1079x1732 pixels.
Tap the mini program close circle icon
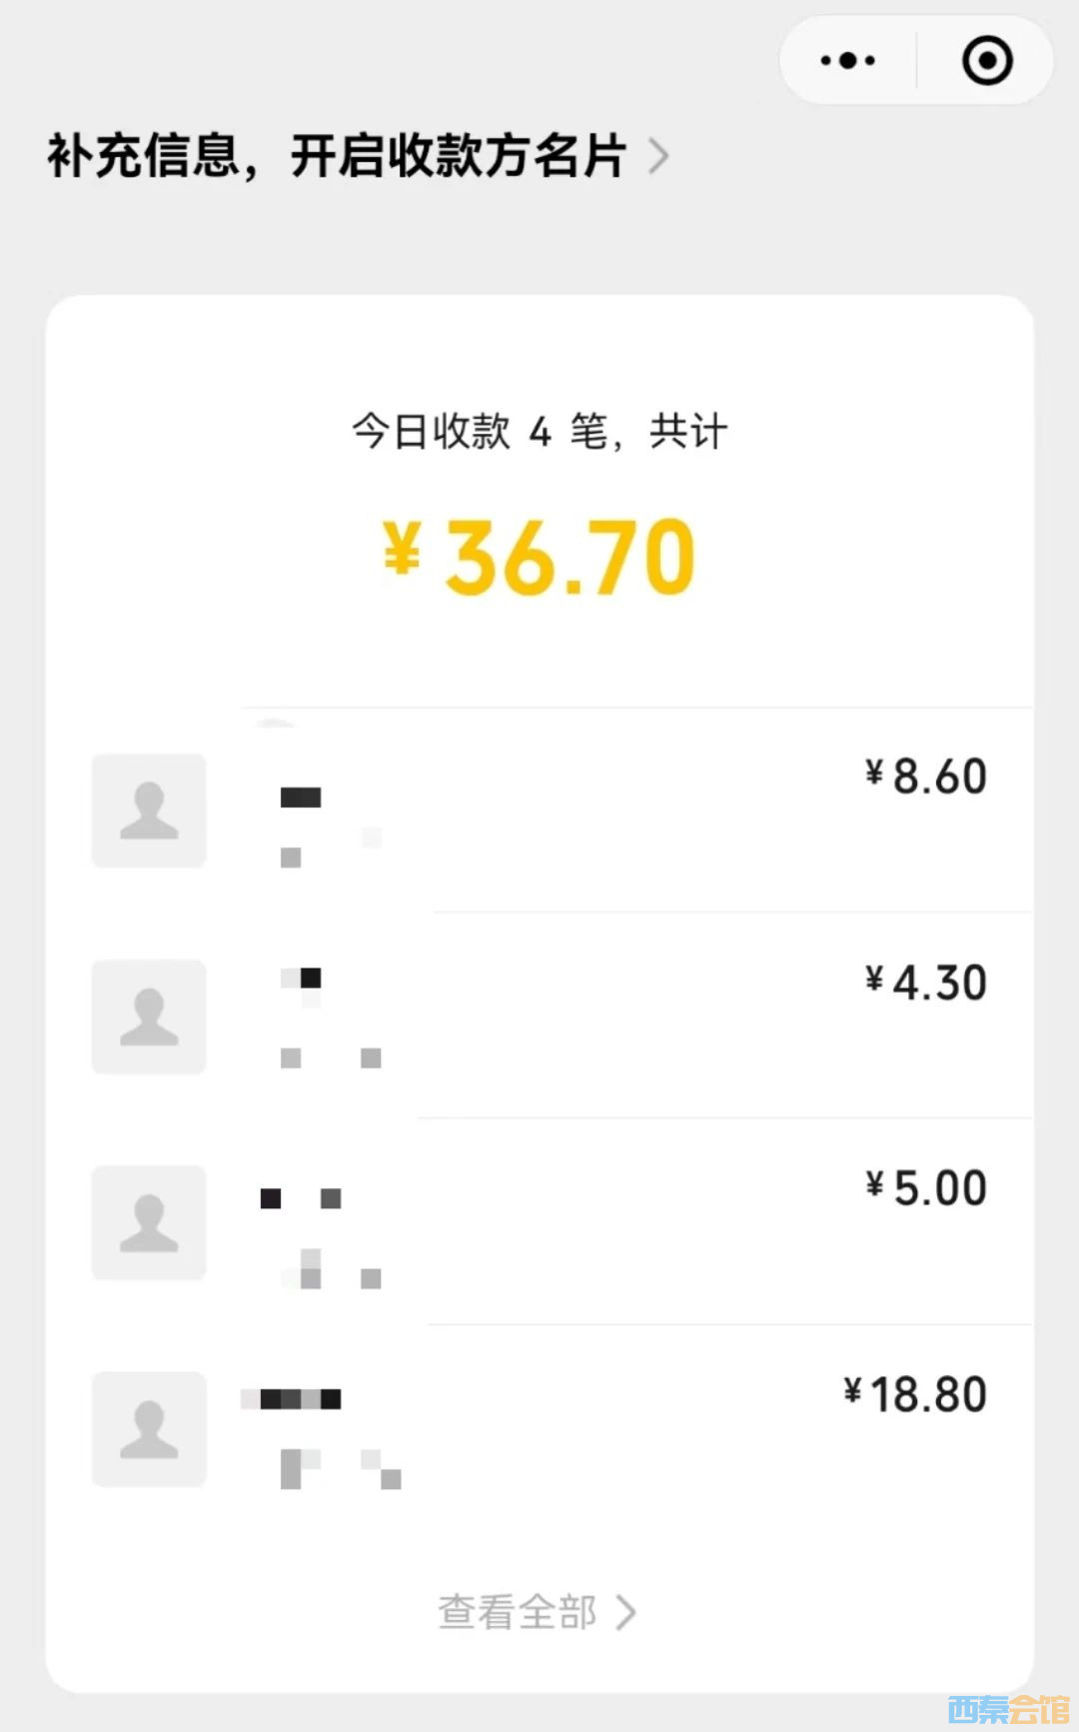[987, 61]
